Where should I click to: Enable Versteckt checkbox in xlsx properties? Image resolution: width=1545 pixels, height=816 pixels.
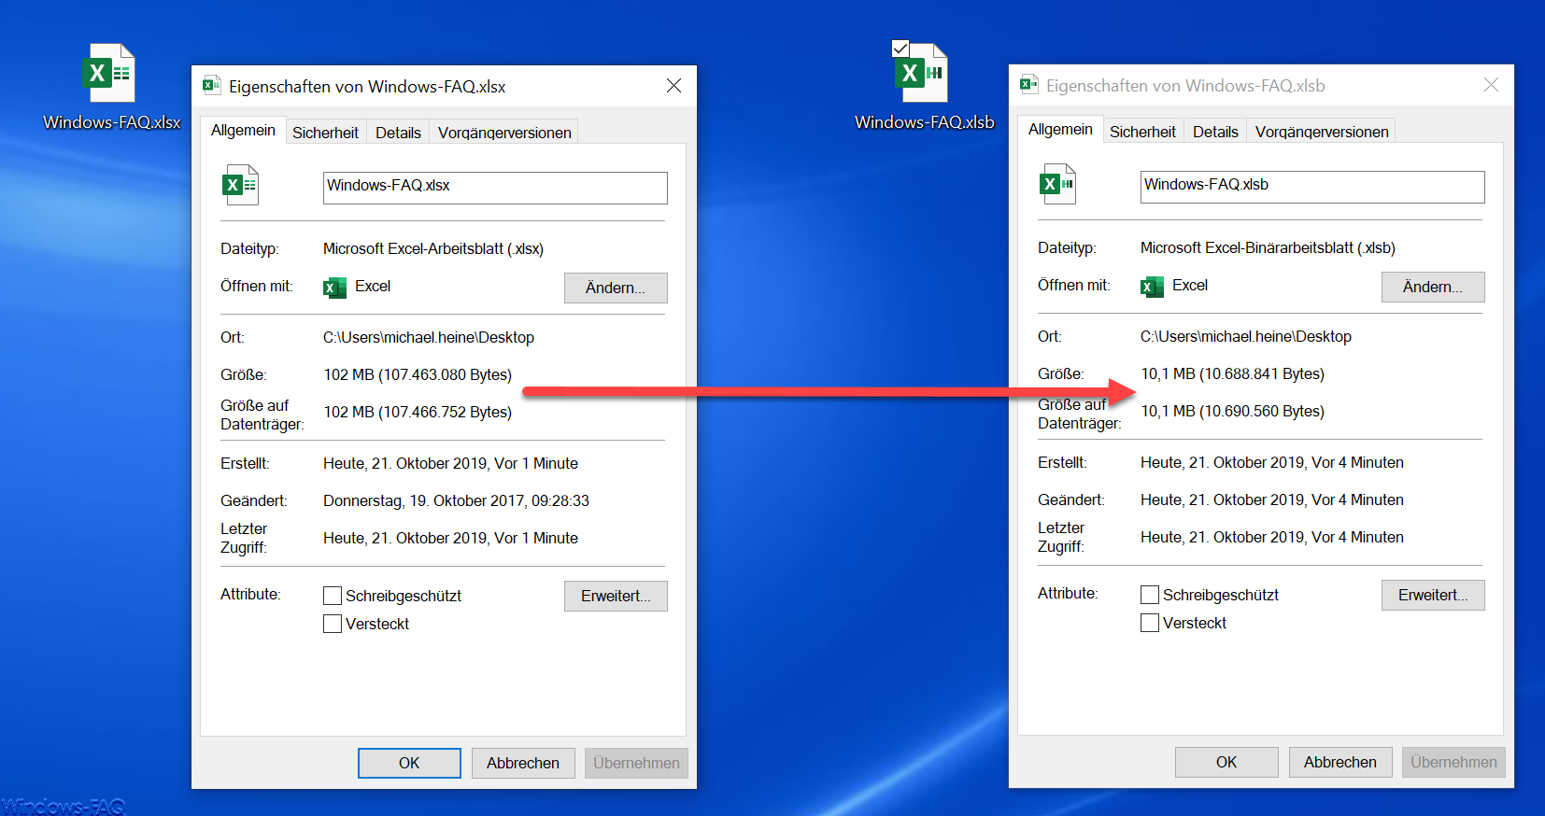[x=333, y=624]
